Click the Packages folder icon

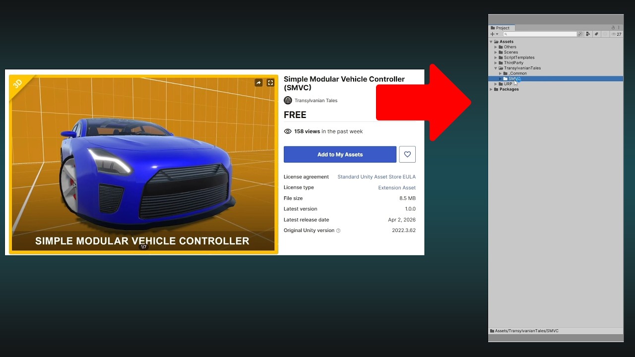496,89
